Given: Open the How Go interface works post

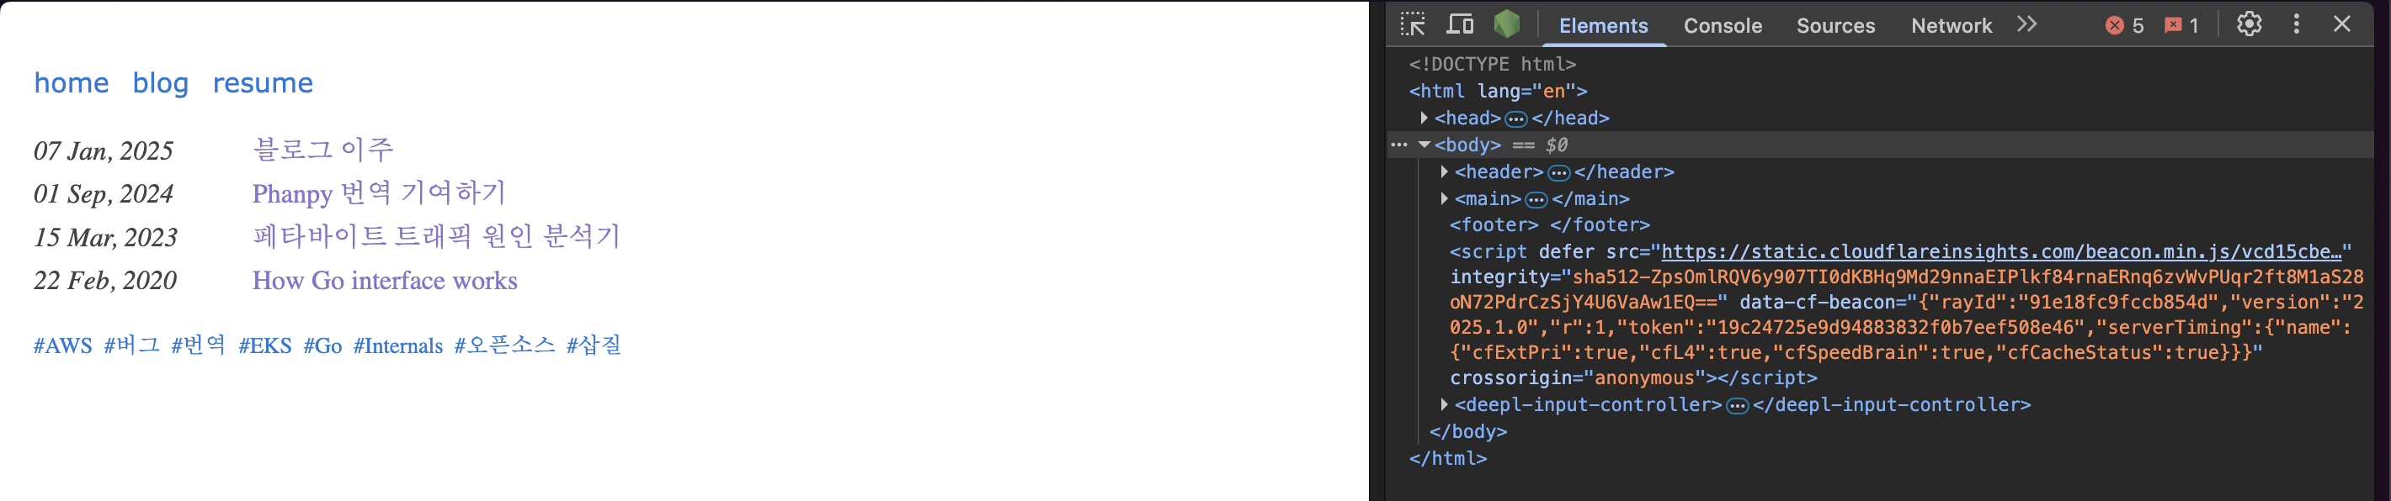Looking at the screenshot, I should [384, 281].
